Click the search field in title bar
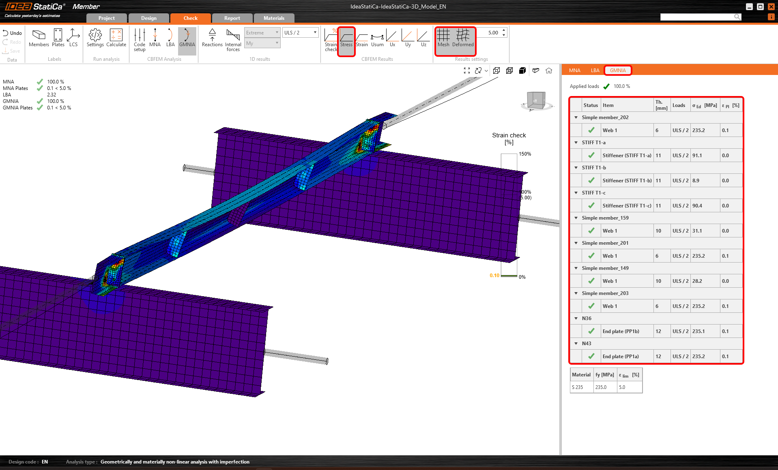This screenshot has height=470, width=778. 697,17
